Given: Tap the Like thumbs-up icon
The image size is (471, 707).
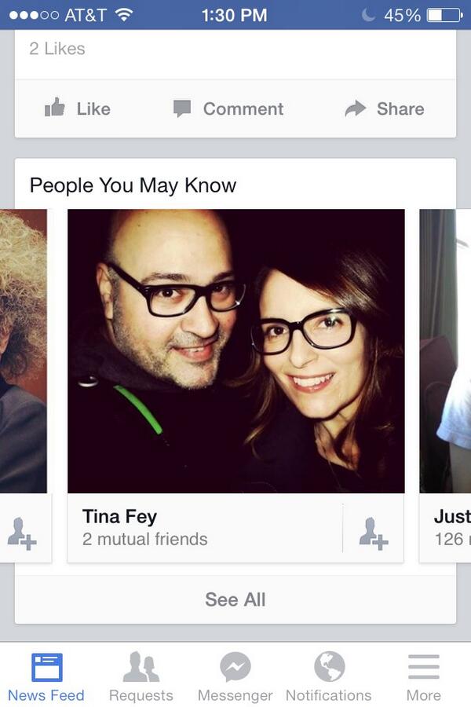Looking at the screenshot, I should [x=54, y=108].
